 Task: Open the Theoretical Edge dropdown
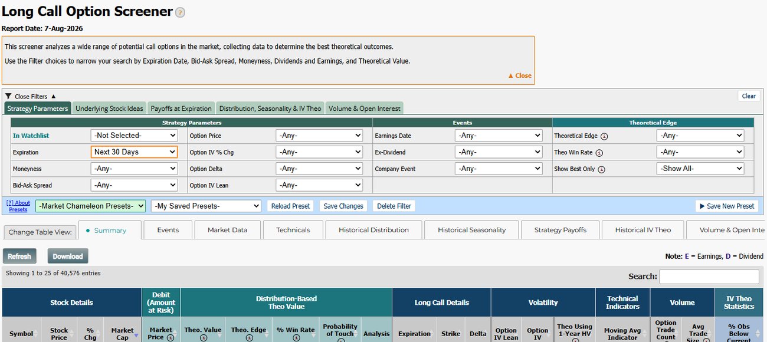tap(700, 135)
